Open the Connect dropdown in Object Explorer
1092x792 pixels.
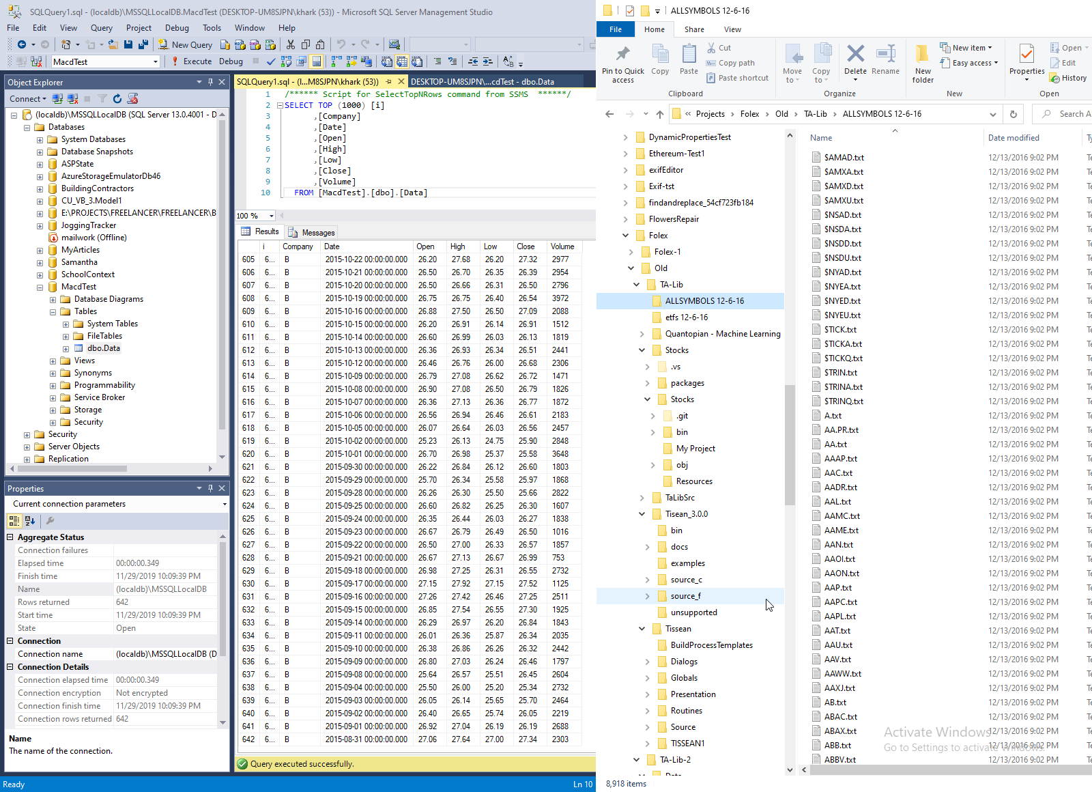coord(28,99)
